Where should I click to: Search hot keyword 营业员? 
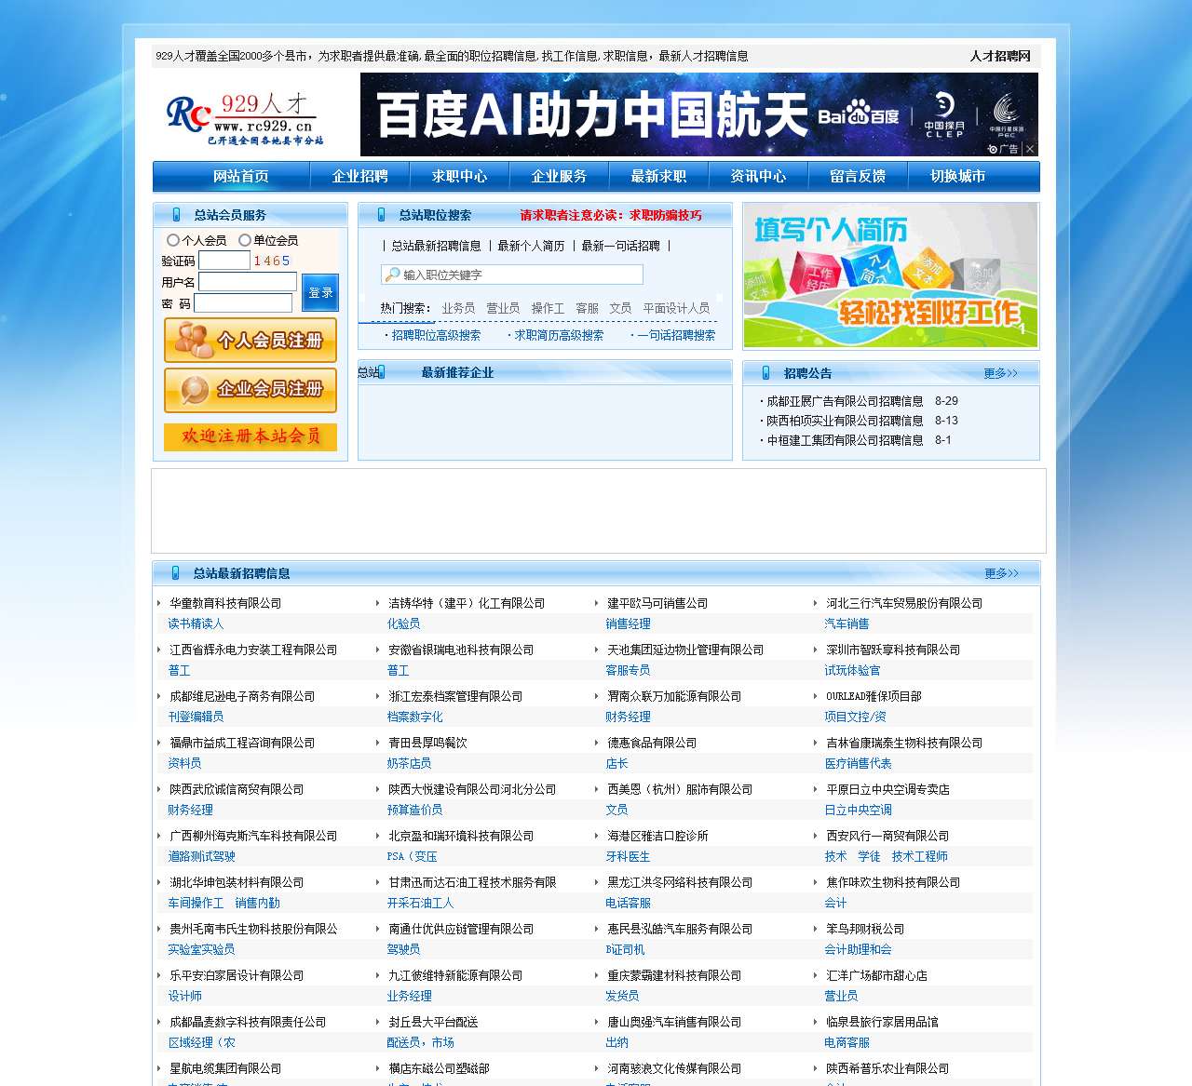coord(503,308)
